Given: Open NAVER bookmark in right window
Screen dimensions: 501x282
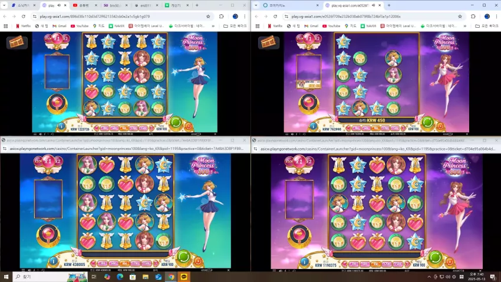Looking at the screenshot, I should pyautogui.click(x=368, y=26).
